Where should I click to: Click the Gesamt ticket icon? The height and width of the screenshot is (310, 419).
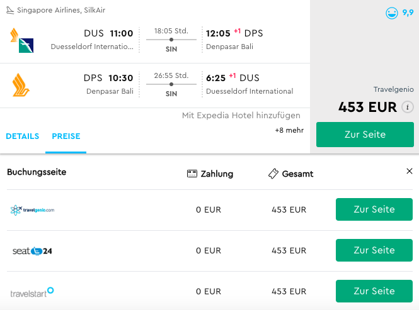coord(273,174)
